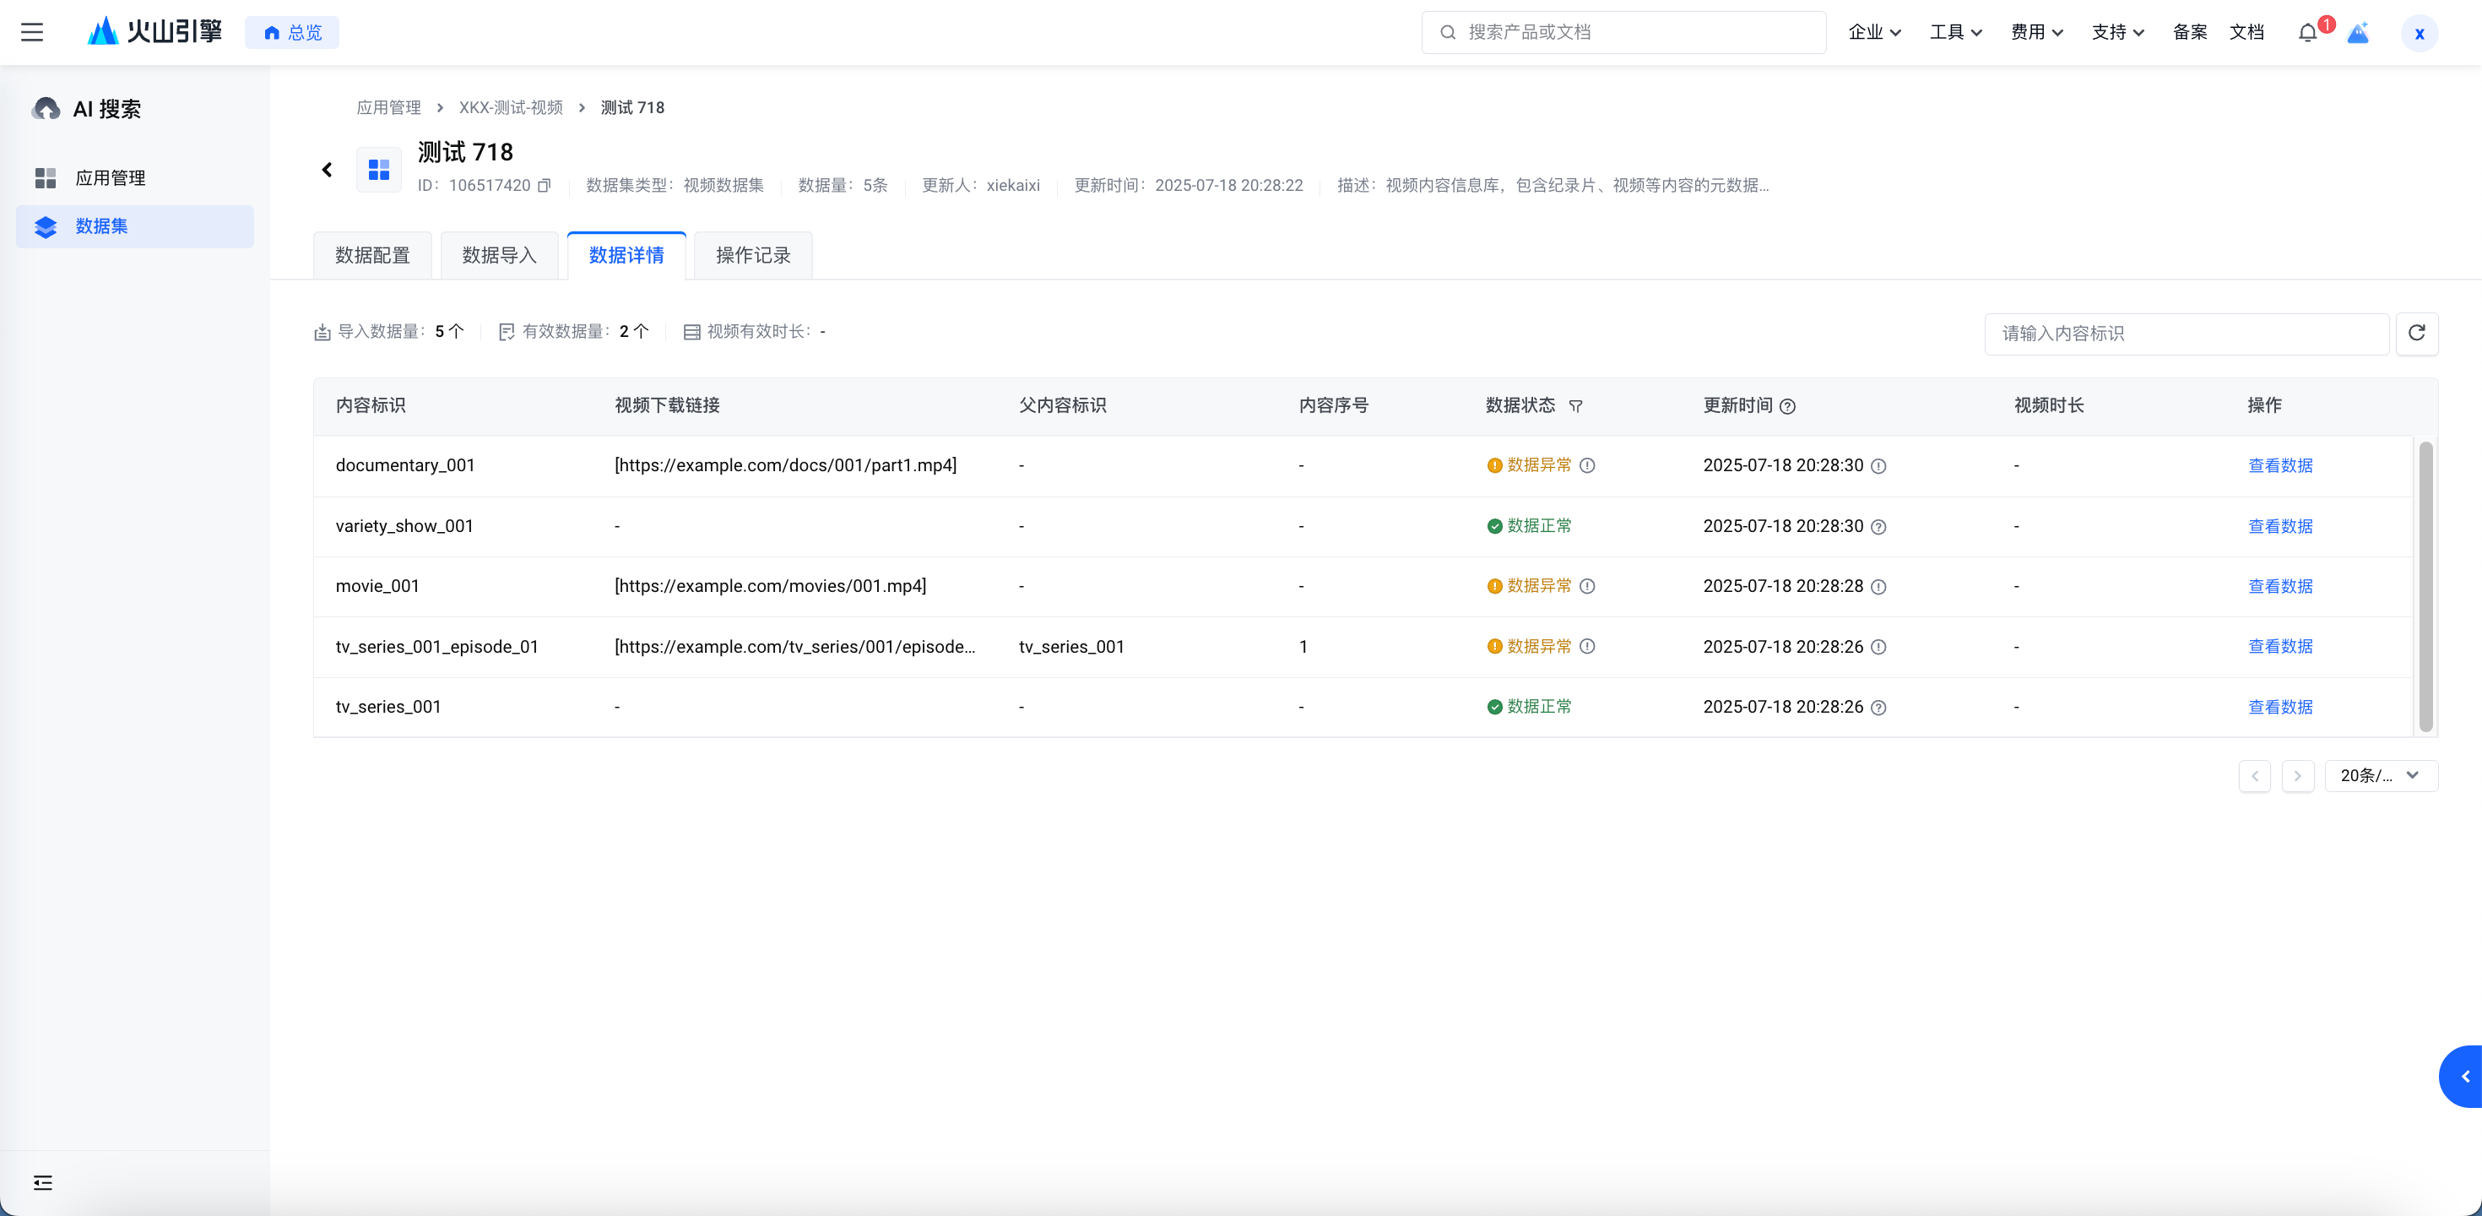The image size is (2482, 1216).
Task: Open the hamburger menu icon
Action: pyautogui.click(x=32, y=33)
